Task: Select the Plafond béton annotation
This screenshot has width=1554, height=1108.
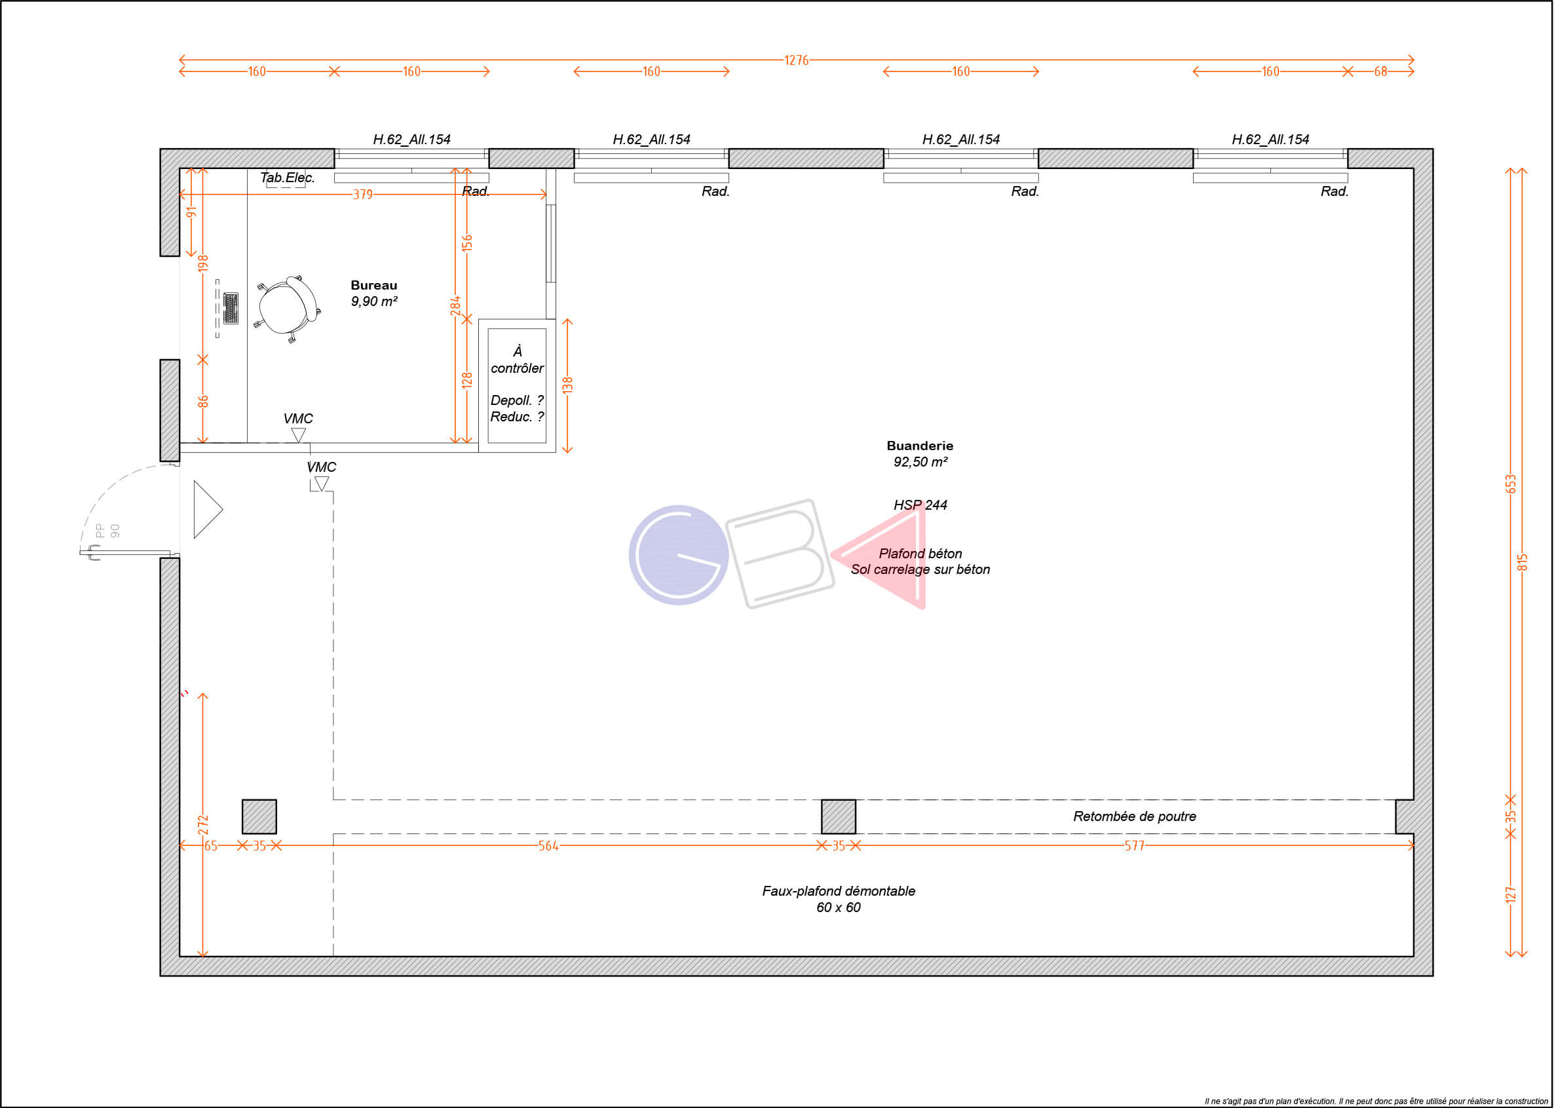Action: click(x=920, y=553)
